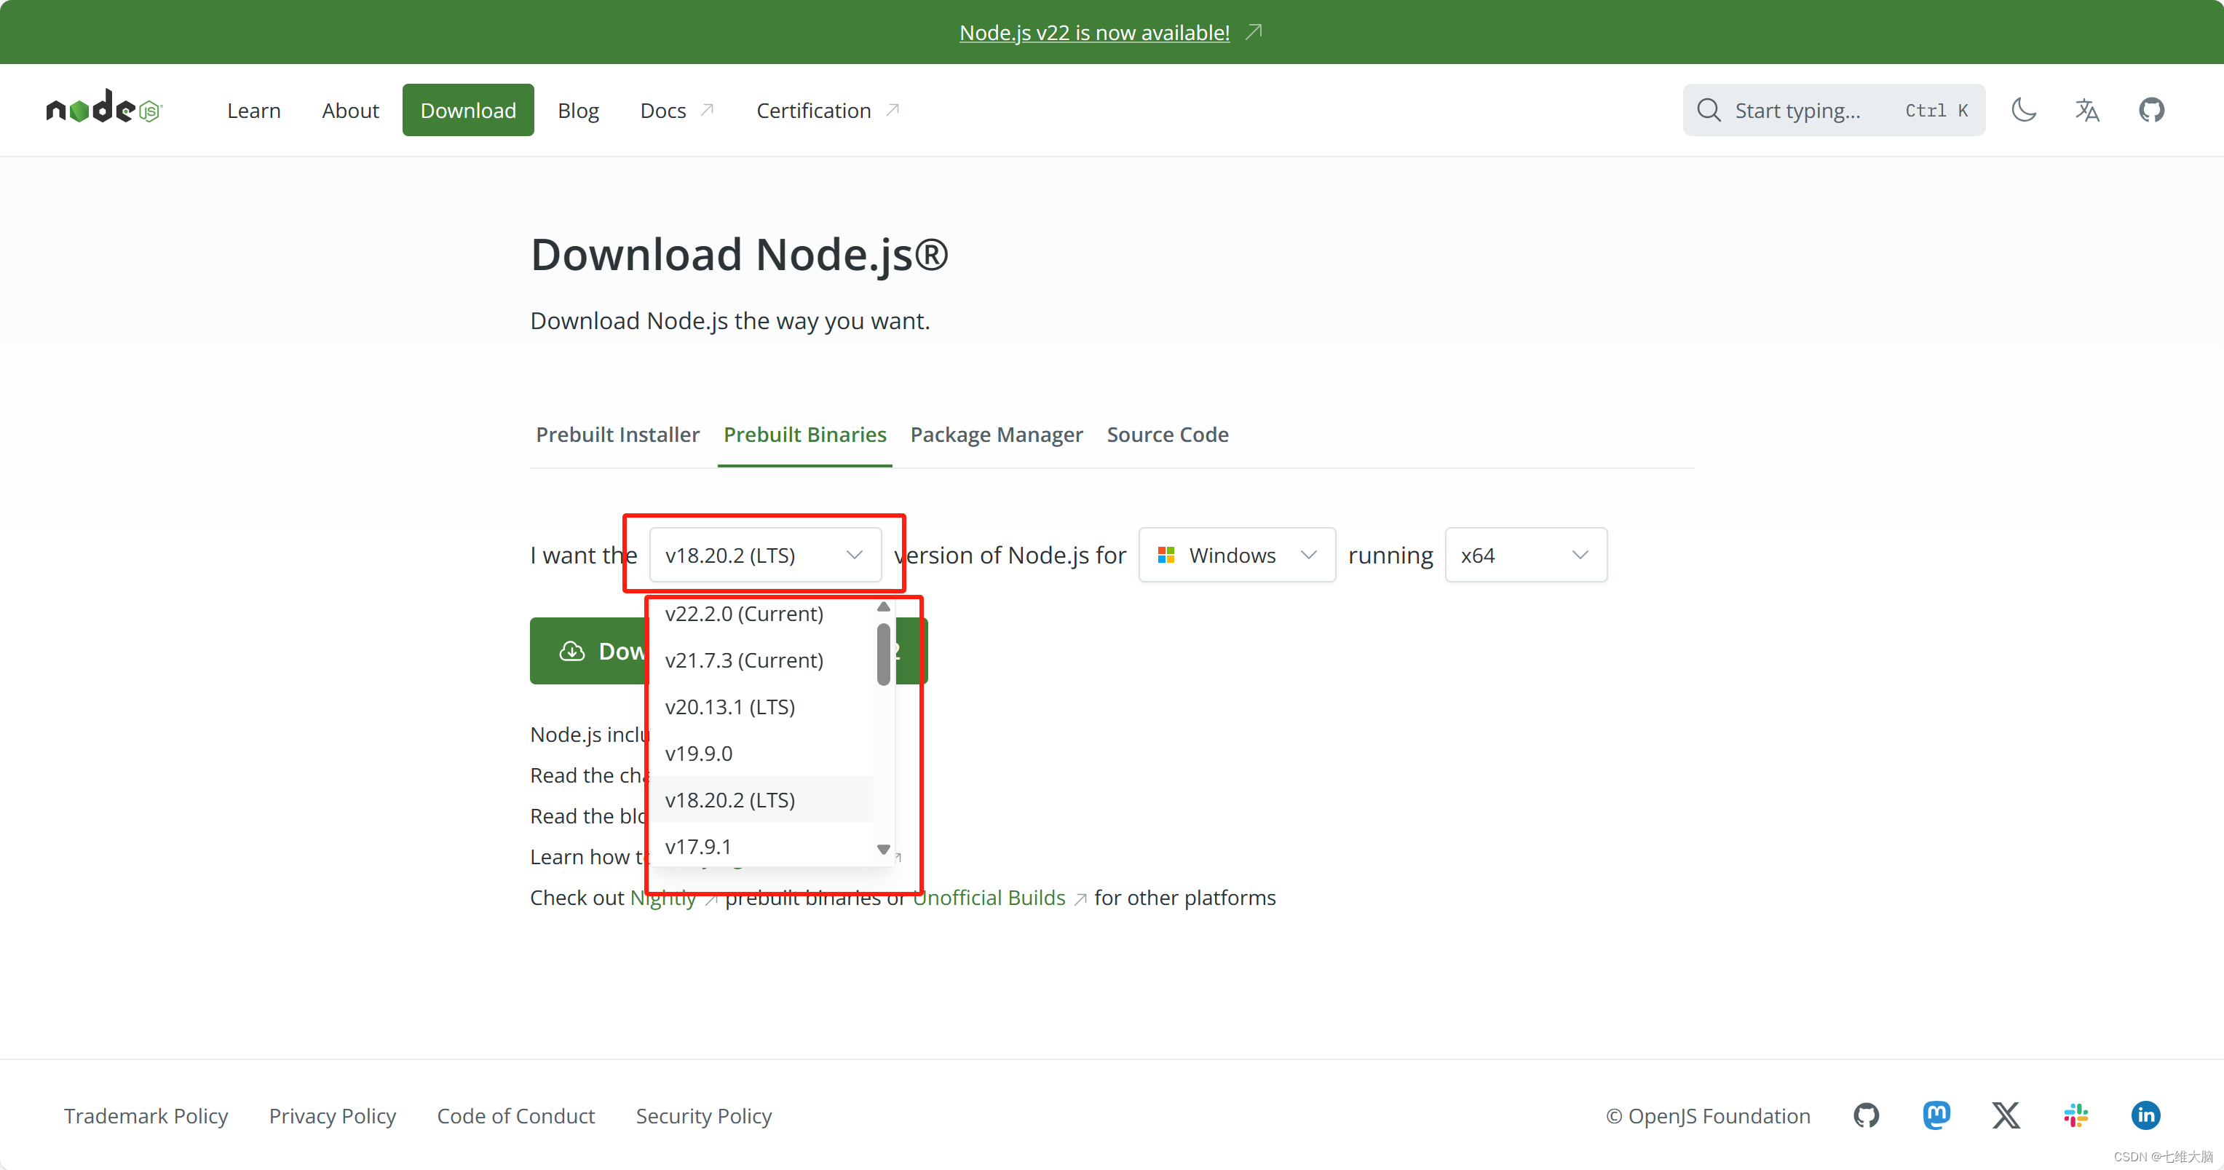Image resolution: width=2224 pixels, height=1170 pixels.
Task: Open the Slack icon in footer
Action: tap(2075, 1115)
